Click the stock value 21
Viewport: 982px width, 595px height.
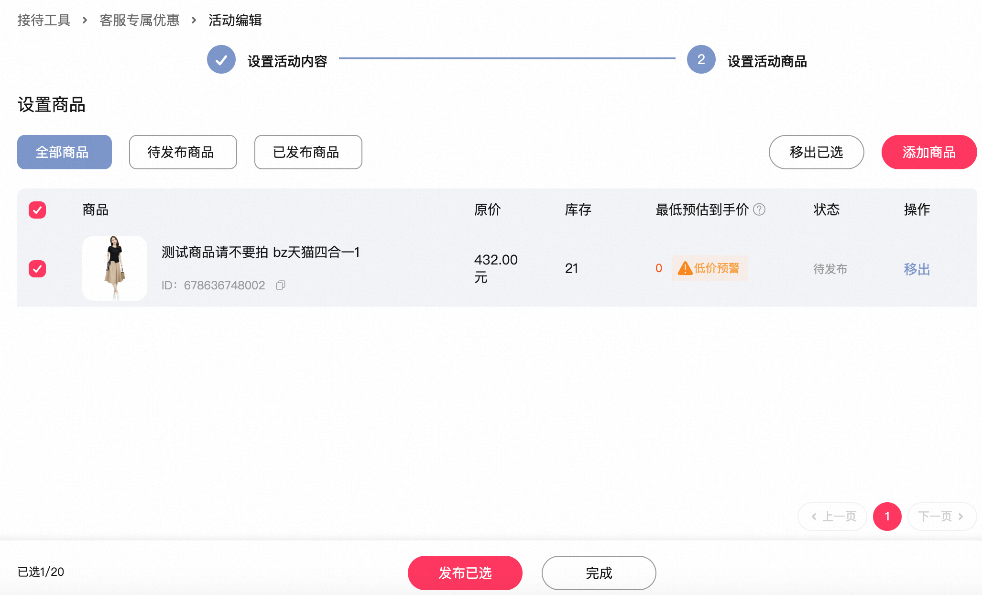point(572,268)
